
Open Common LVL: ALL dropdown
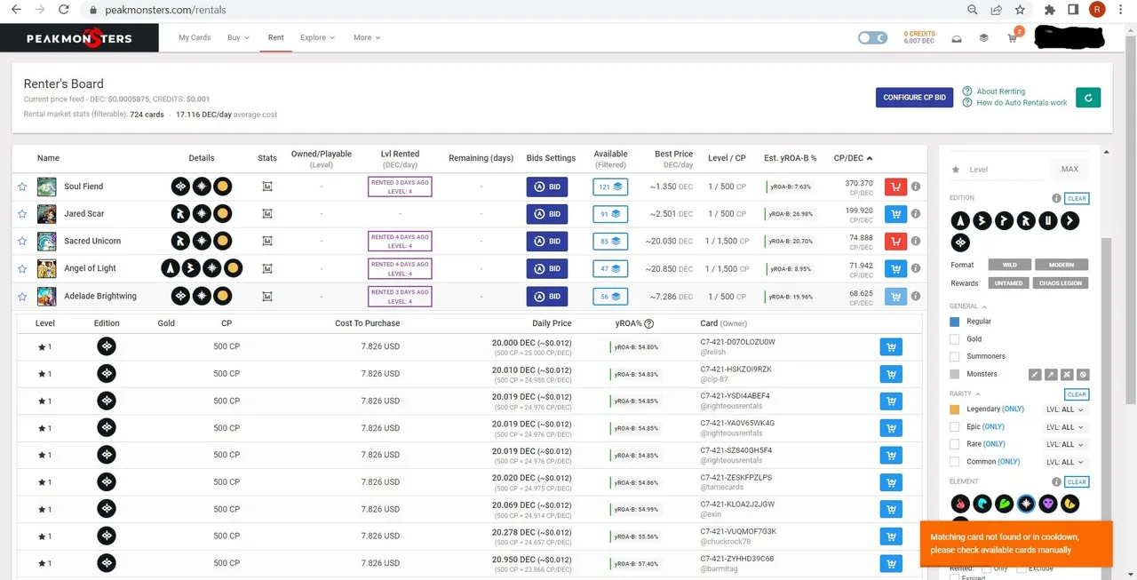1065,462
